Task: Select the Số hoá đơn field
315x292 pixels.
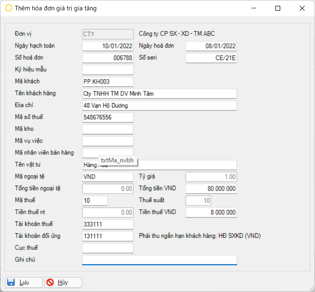Action: [108, 58]
